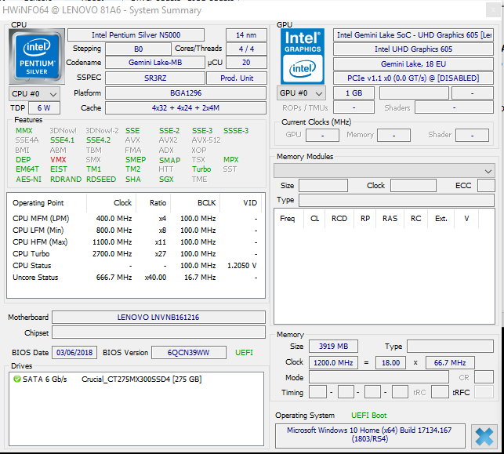The image size is (504, 454).
Task: Click the green UEFI label beside BIOS Version
Action: pyautogui.click(x=244, y=353)
